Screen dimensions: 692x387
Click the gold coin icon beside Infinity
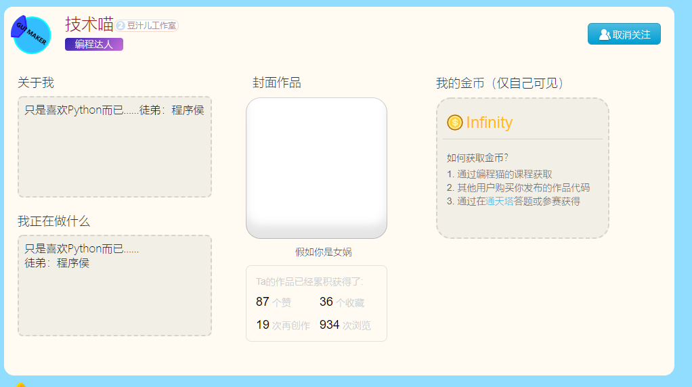click(454, 122)
